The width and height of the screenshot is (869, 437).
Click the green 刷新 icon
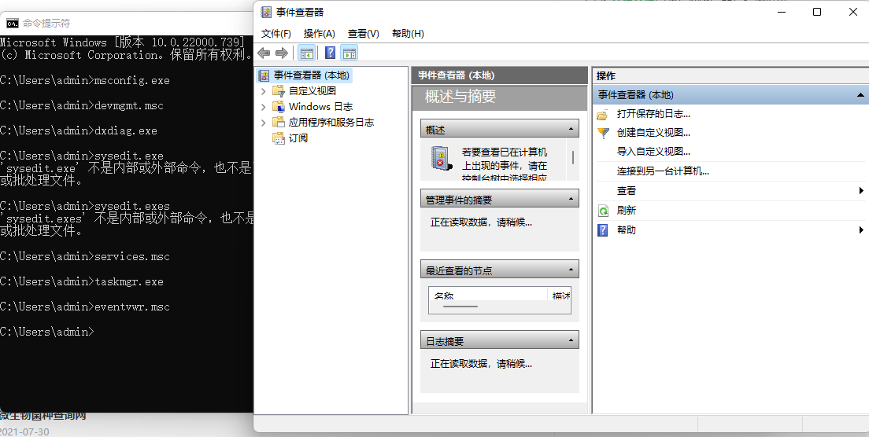[x=603, y=210]
